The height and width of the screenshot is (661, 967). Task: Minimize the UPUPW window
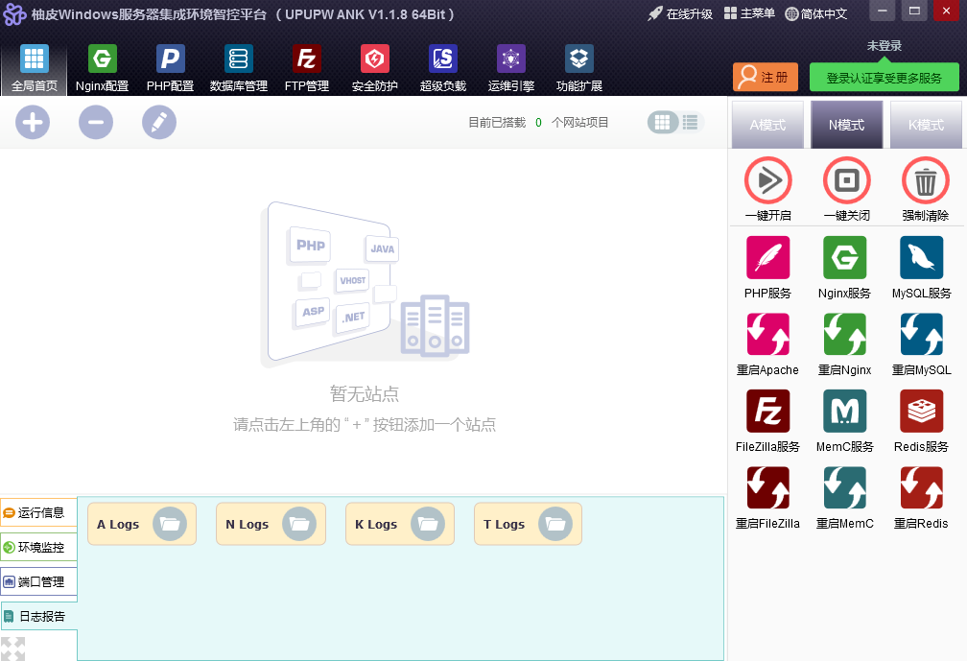[x=883, y=12]
